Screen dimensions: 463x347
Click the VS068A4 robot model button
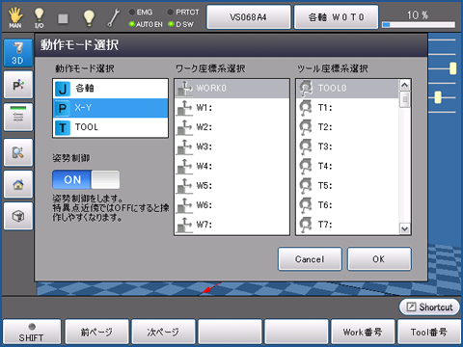click(249, 17)
